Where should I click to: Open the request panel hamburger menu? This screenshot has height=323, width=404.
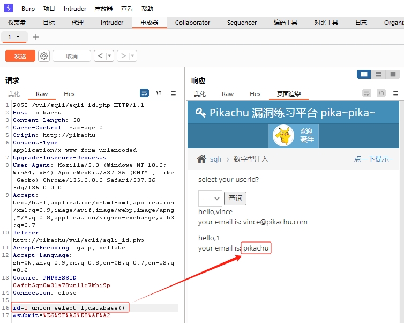tap(174, 93)
